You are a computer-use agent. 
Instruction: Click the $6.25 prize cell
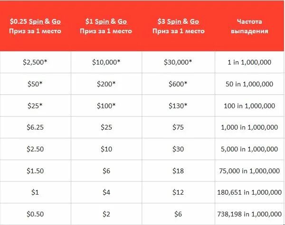(x=36, y=127)
